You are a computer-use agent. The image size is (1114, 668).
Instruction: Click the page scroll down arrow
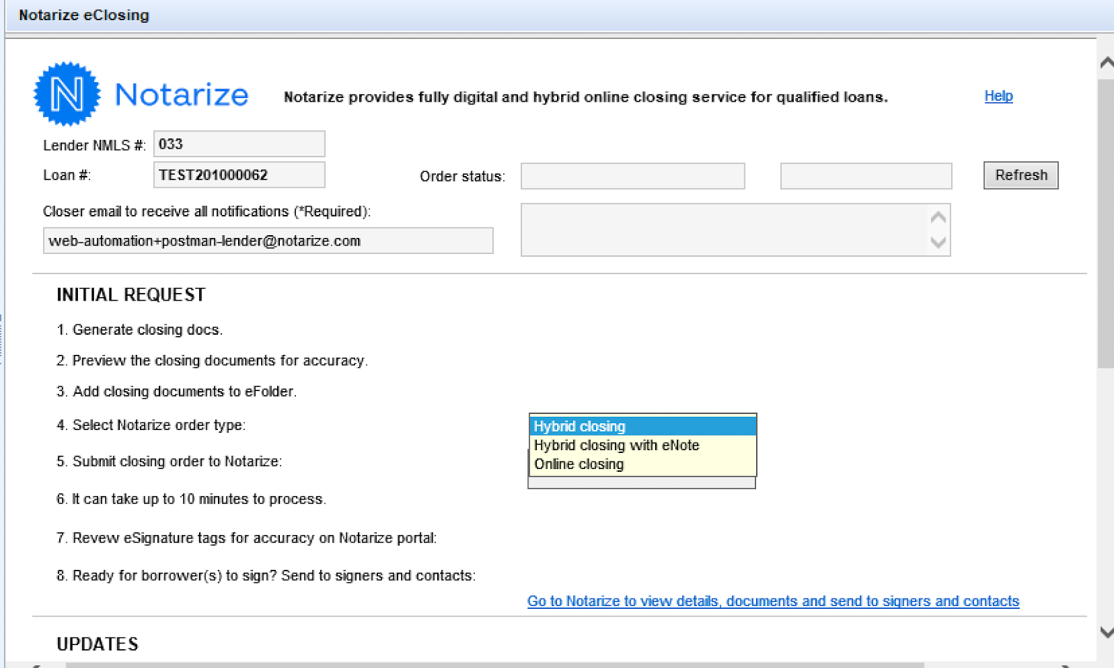1106,633
